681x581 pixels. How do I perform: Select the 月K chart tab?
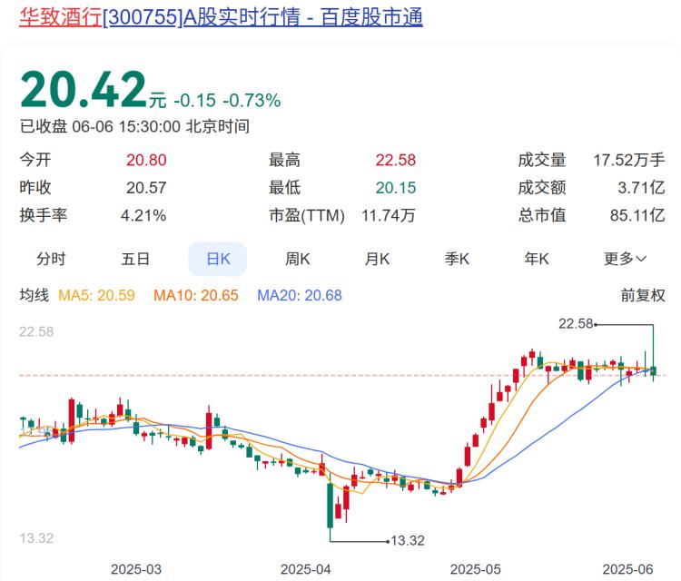pos(377,259)
